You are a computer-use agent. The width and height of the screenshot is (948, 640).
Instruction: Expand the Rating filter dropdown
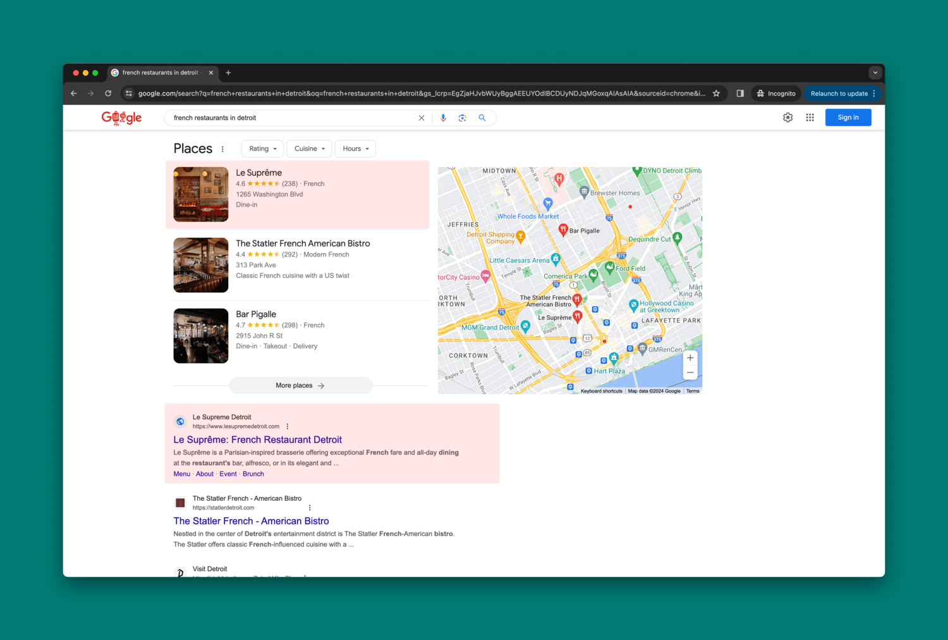(x=262, y=149)
